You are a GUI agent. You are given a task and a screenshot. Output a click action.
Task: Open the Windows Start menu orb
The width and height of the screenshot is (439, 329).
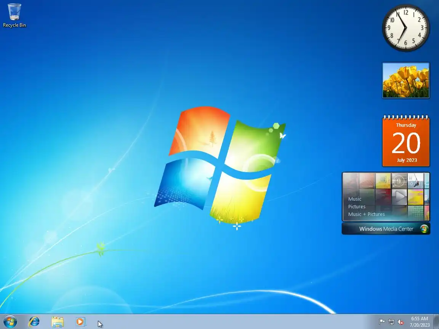10,322
